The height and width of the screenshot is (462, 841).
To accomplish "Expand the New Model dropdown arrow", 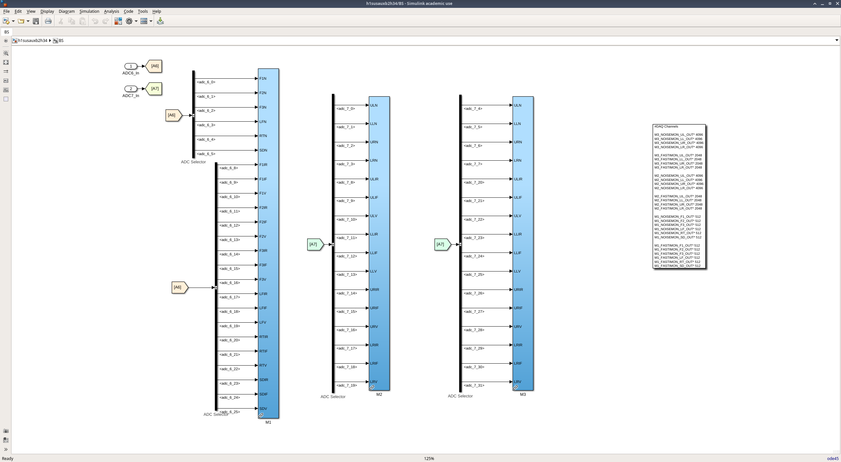I will coord(13,21).
